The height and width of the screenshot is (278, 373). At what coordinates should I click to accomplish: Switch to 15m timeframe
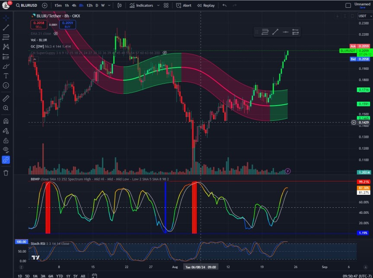click(58, 6)
